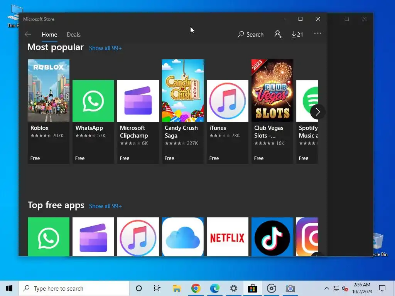Launch Microsoft Edge from the taskbar

pyautogui.click(x=214, y=288)
